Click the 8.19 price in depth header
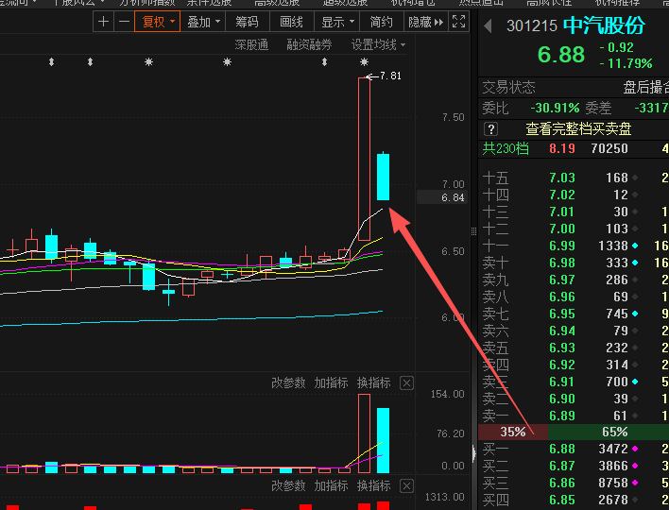 (x=562, y=149)
